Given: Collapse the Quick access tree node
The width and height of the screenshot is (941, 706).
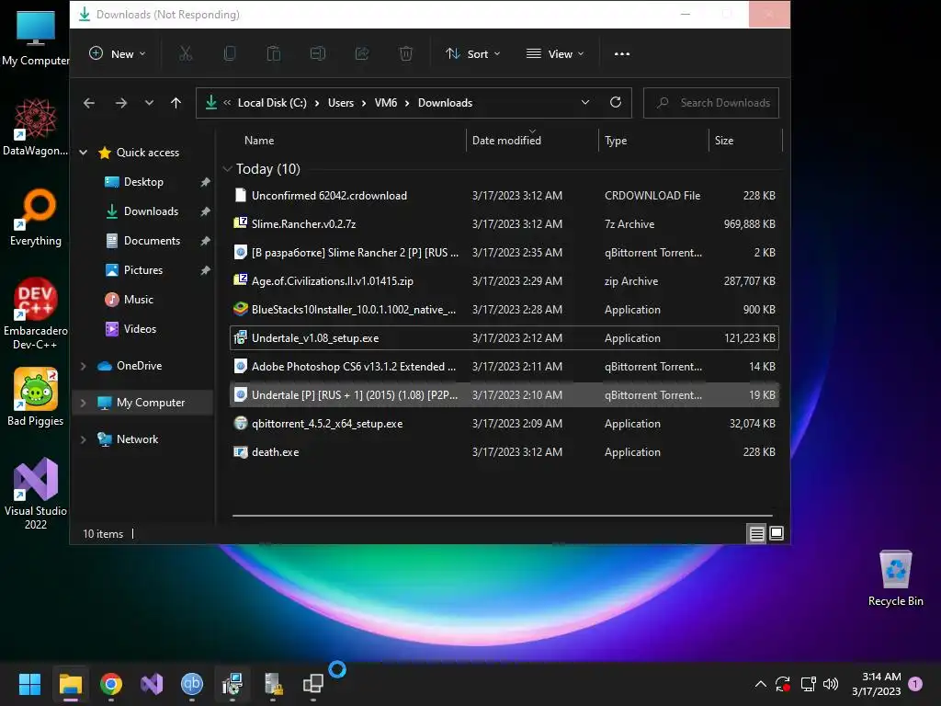Looking at the screenshot, I should point(84,153).
